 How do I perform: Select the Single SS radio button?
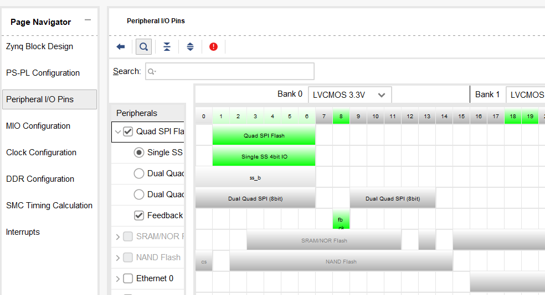tap(138, 152)
